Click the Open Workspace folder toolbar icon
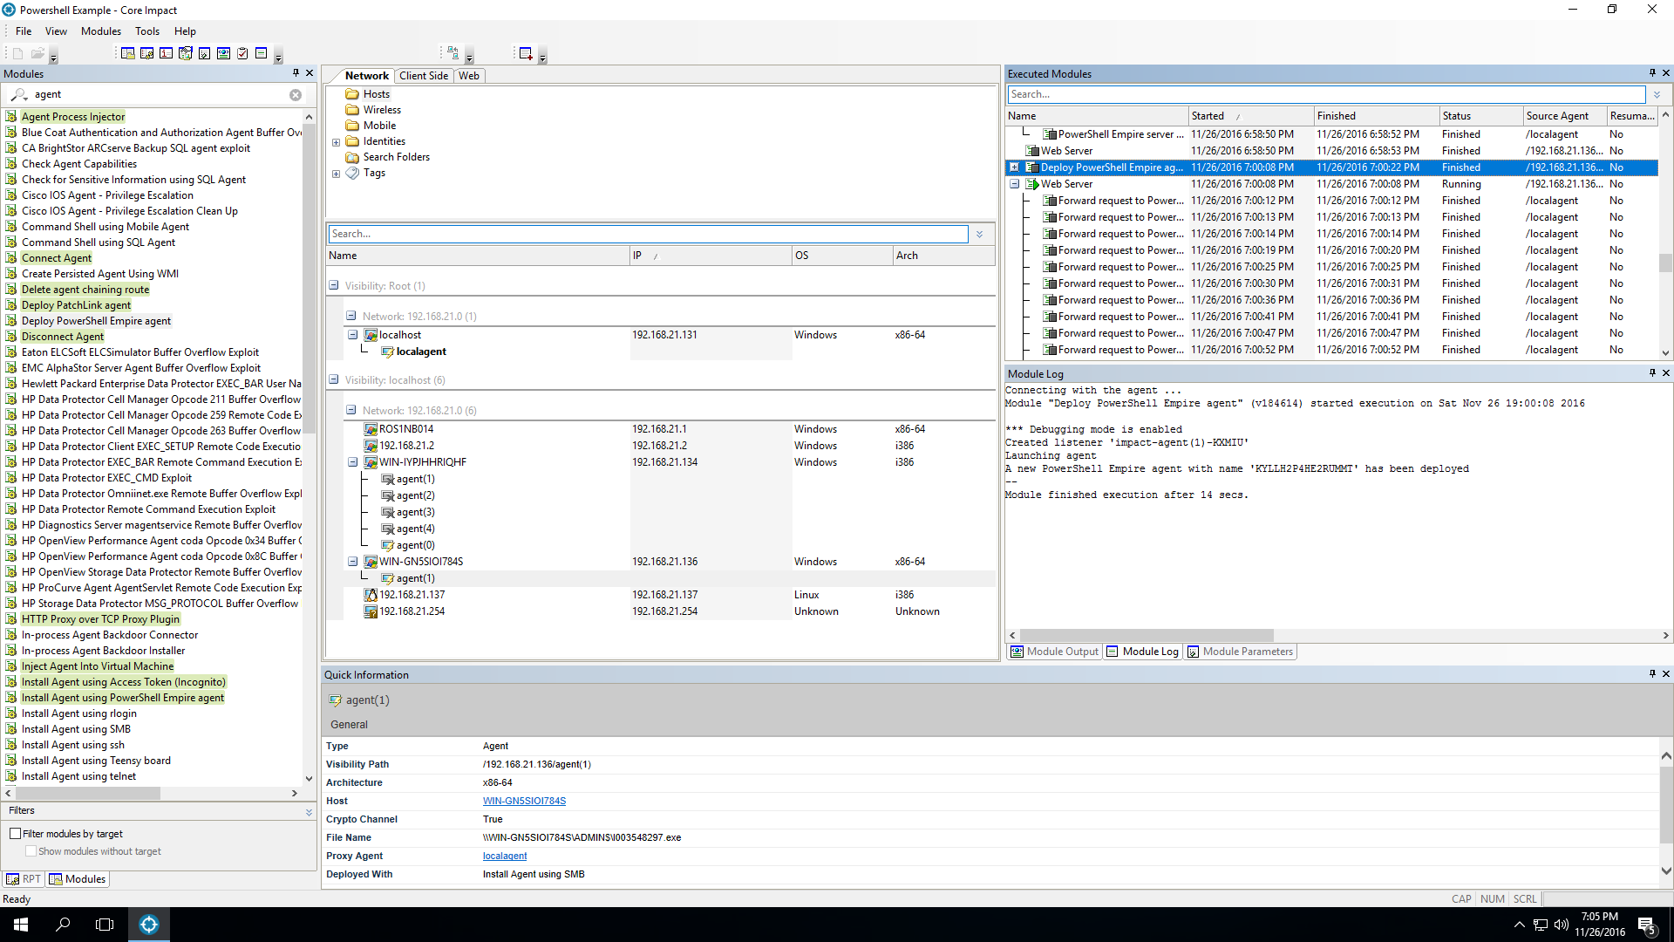Viewport: 1674px width, 942px height. point(37,53)
